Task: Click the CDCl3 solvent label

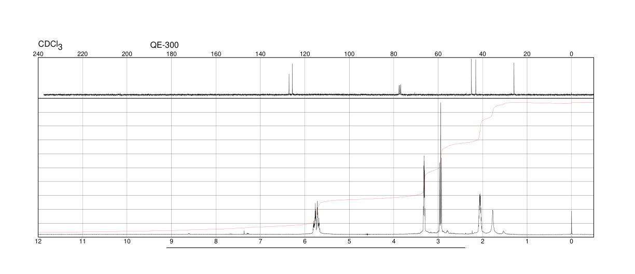Action: [50, 45]
